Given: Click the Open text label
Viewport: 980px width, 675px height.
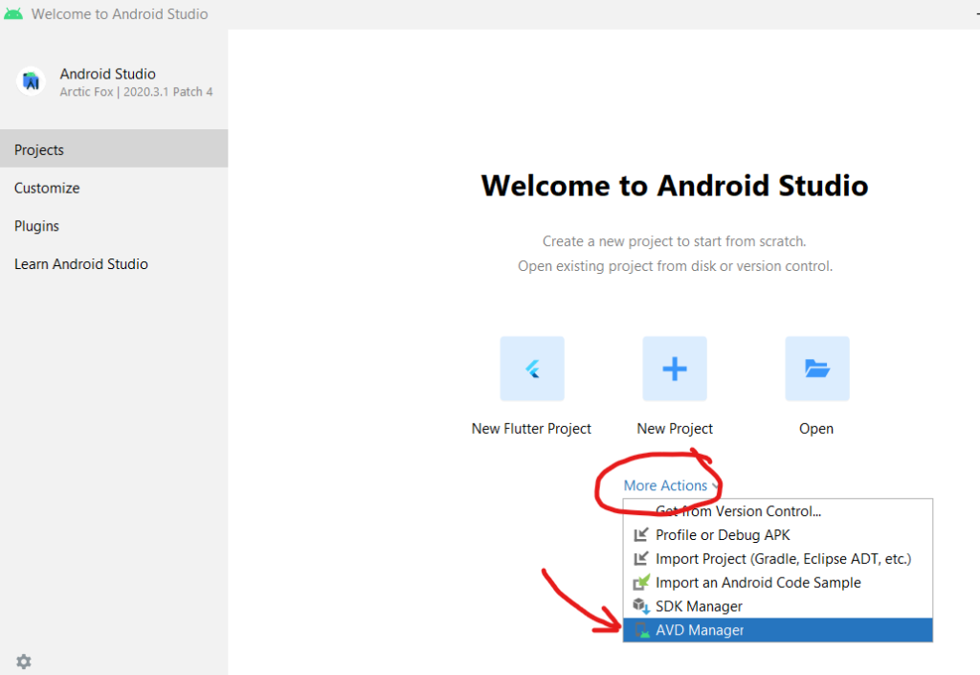Looking at the screenshot, I should (x=816, y=429).
